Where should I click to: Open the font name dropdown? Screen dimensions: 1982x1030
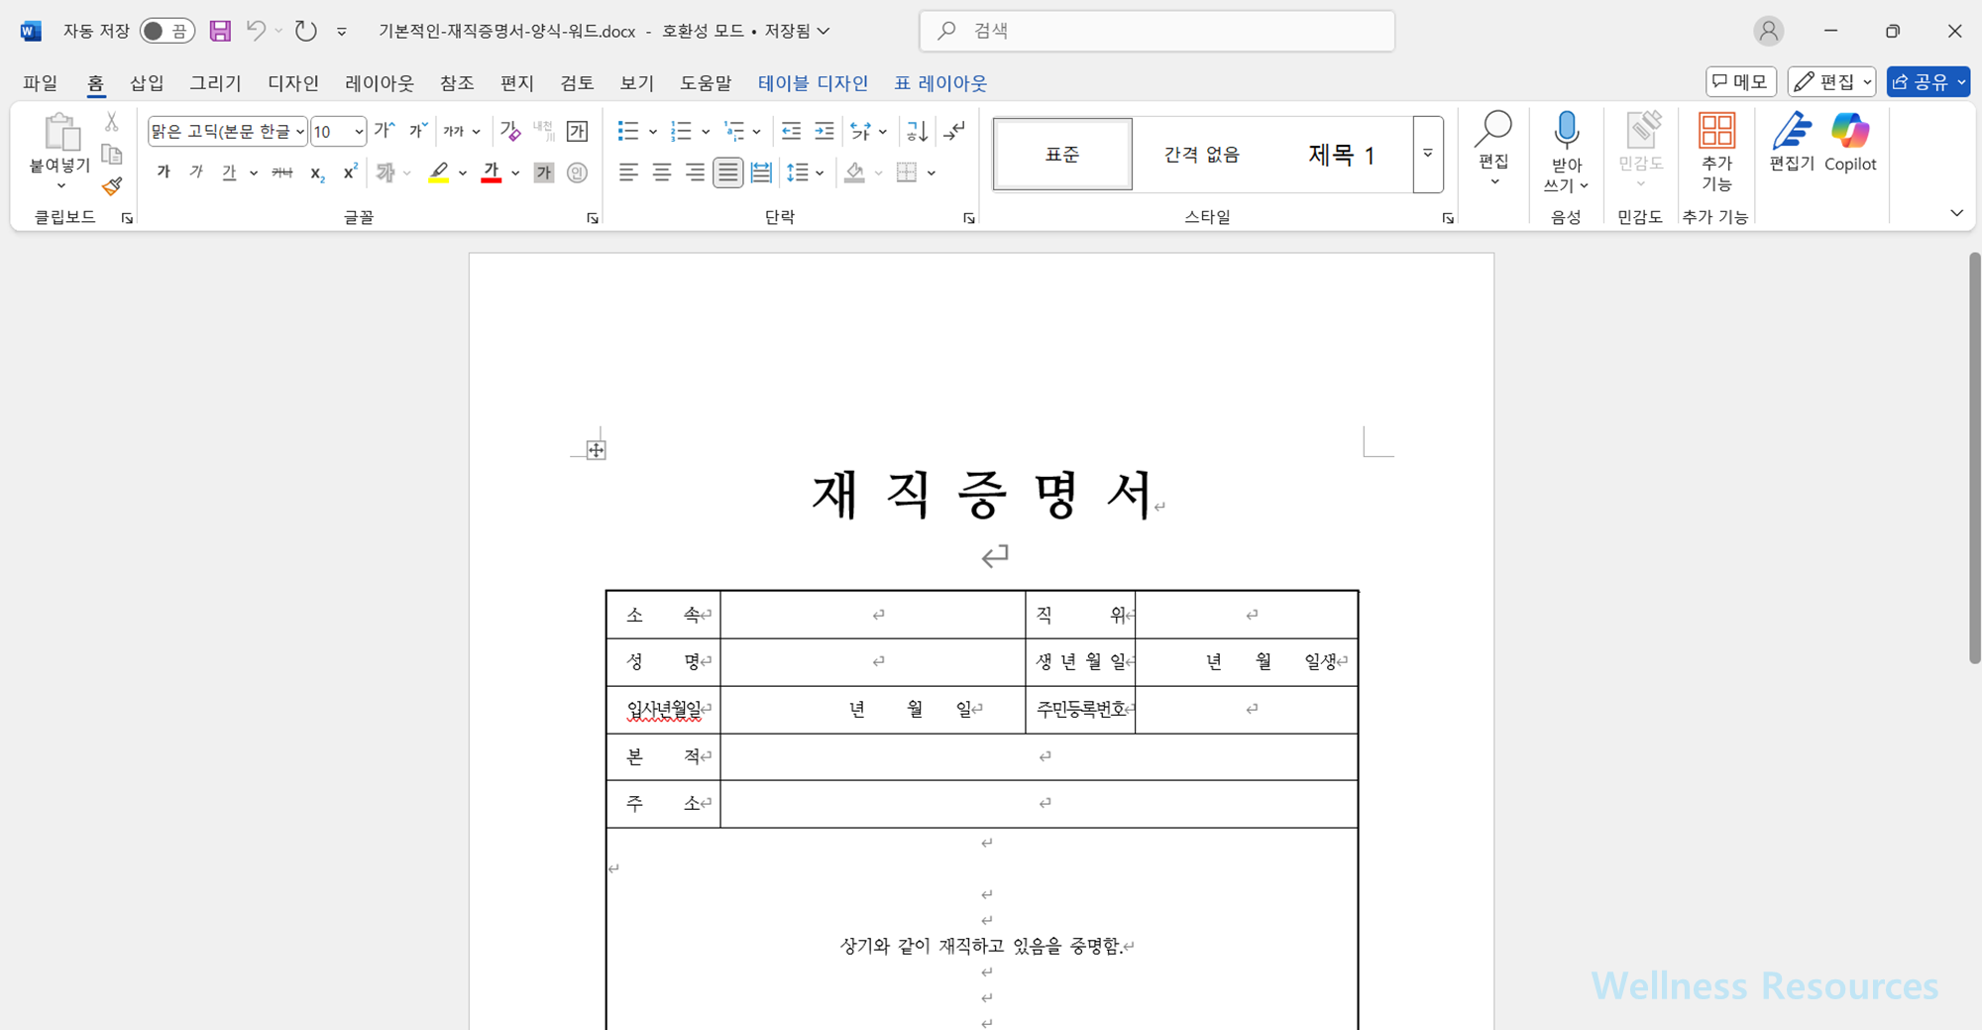(x=300, y=131)
